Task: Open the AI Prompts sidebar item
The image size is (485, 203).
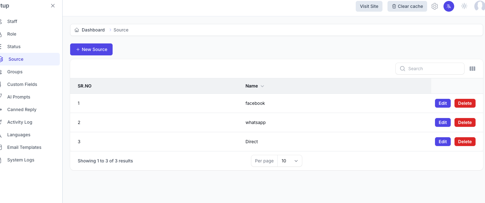Action: pos(19,97)
